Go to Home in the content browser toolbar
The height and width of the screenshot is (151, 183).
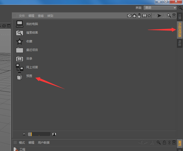click(x=135, y=16)
